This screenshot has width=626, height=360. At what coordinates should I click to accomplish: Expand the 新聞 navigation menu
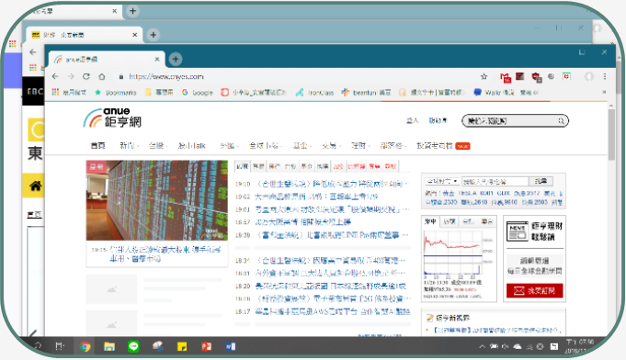(129, 145)
